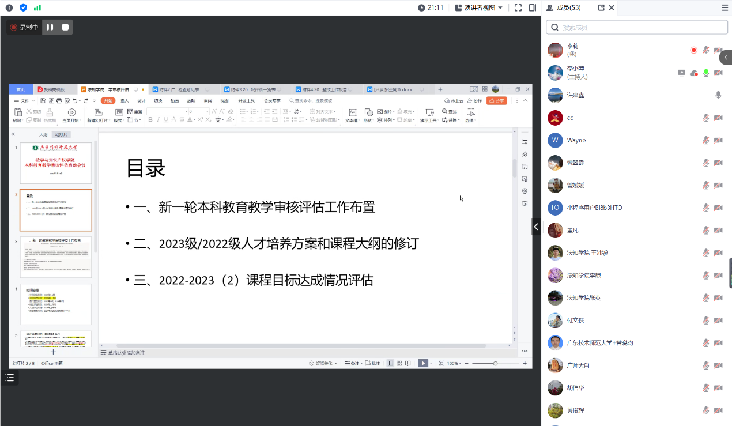This screenshot has height=426, width=732.
Task: Toggle camera for member cc
Action: click(x=718, y=118)
